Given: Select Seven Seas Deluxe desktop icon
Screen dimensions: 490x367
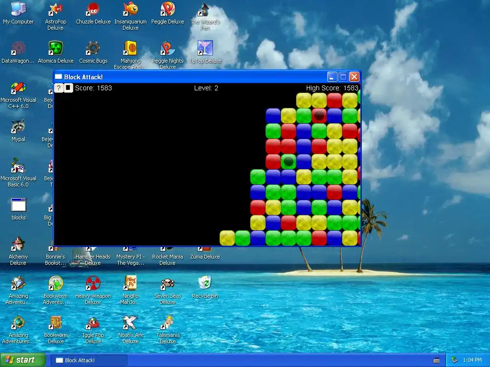Looking at the screenshot, I should click(167, 290).
